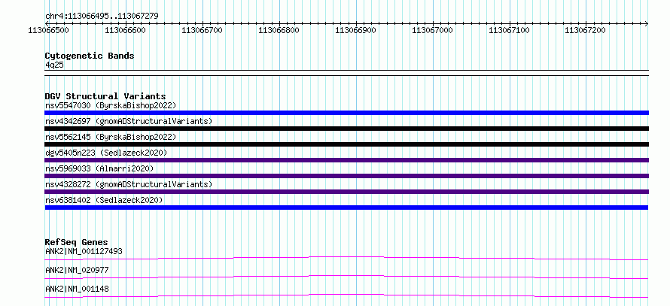
Task: Open variant nsv6381402 (Sedlazeck2020) label
Action: tap(104, 200)
